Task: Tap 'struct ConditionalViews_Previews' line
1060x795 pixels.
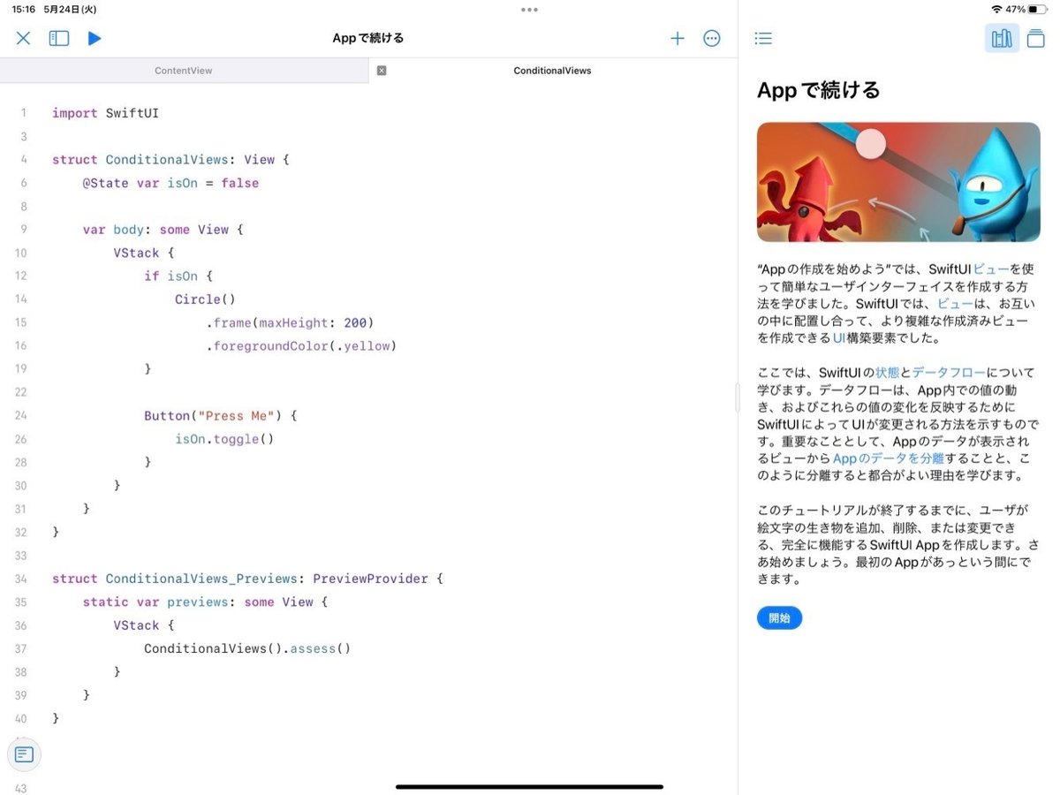Action: click(x=247, y=579)
